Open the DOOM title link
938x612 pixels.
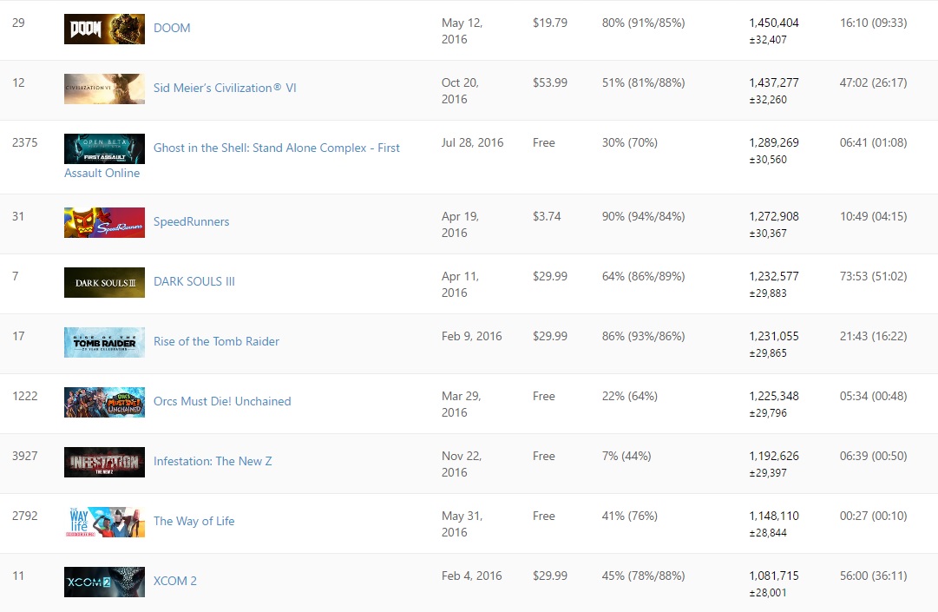point(172,28)
